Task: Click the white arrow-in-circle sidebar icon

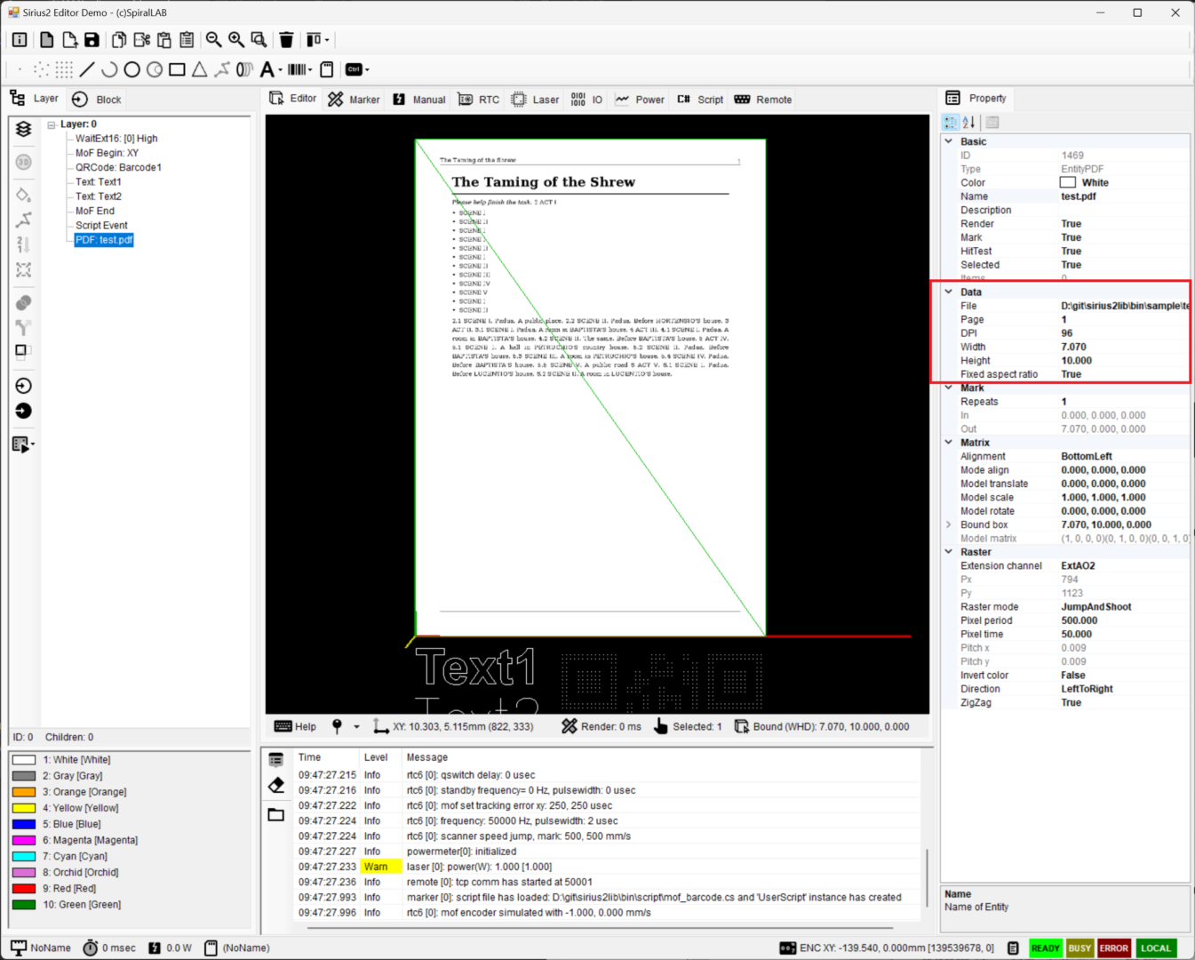Action: pyautogui.click(x=24, y=386)
